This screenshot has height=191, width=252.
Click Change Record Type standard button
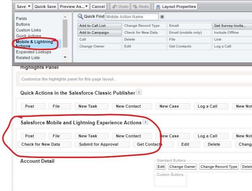[219, 167]
